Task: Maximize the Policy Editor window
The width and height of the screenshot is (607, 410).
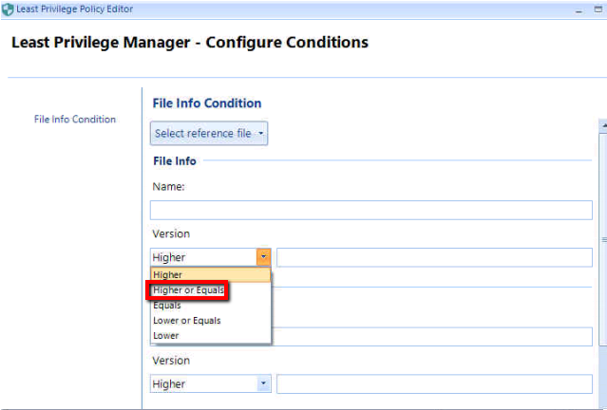Action: pyautogui.click(x=598, y=9)
